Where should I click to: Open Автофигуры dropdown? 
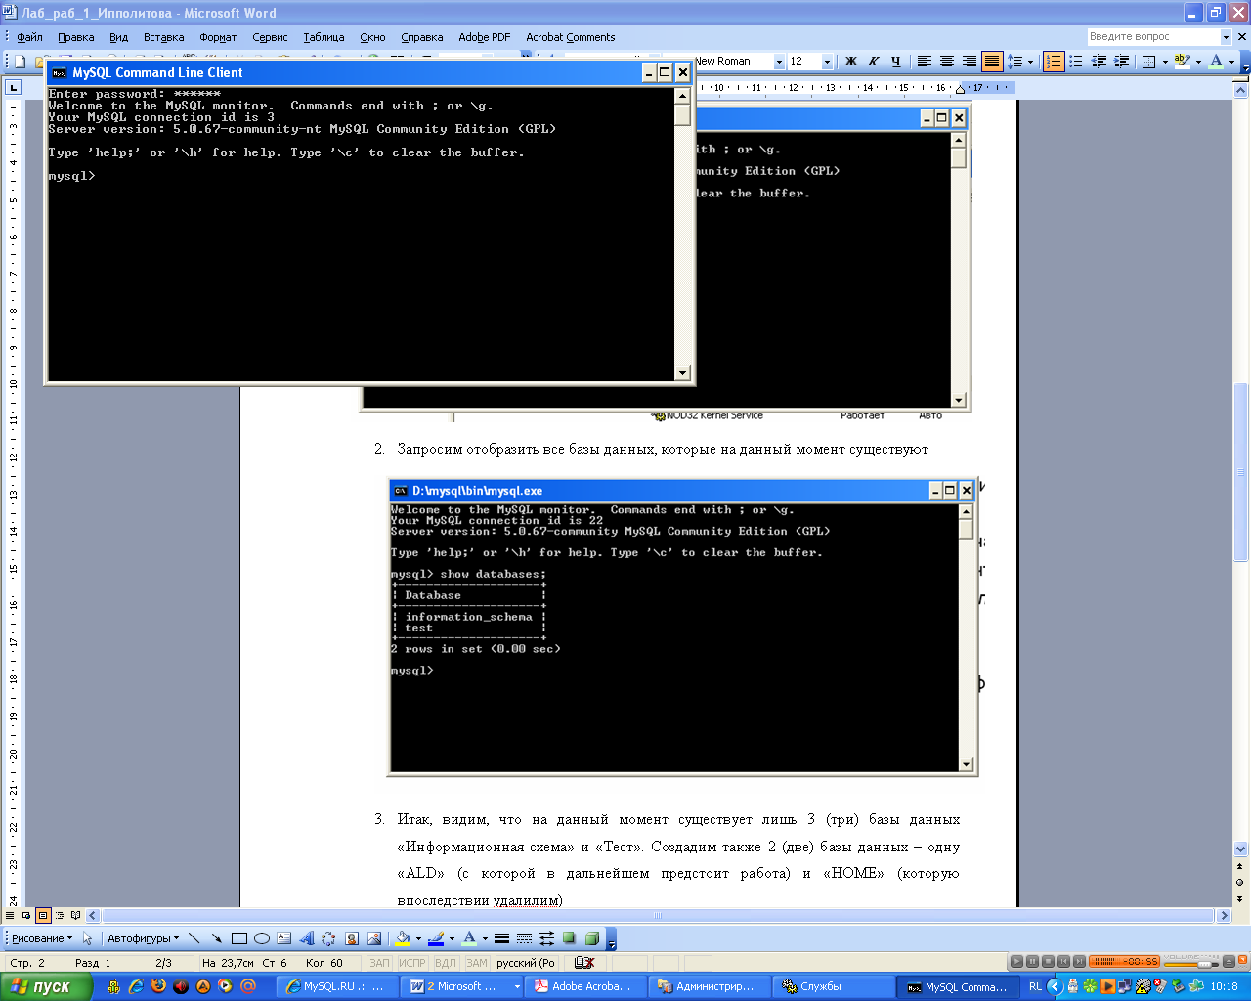(143, 938)
